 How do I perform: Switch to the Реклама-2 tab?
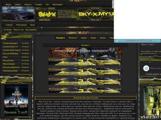[x=73, y=38]
